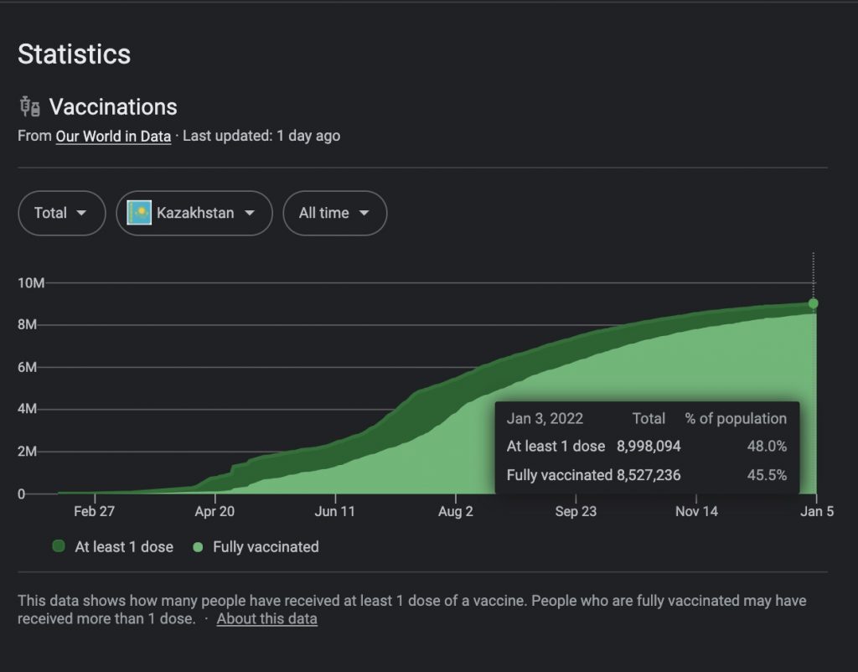Click the light green Fully vaccinated legend dot
The image size is (858, 672).
tap(198, 547)
